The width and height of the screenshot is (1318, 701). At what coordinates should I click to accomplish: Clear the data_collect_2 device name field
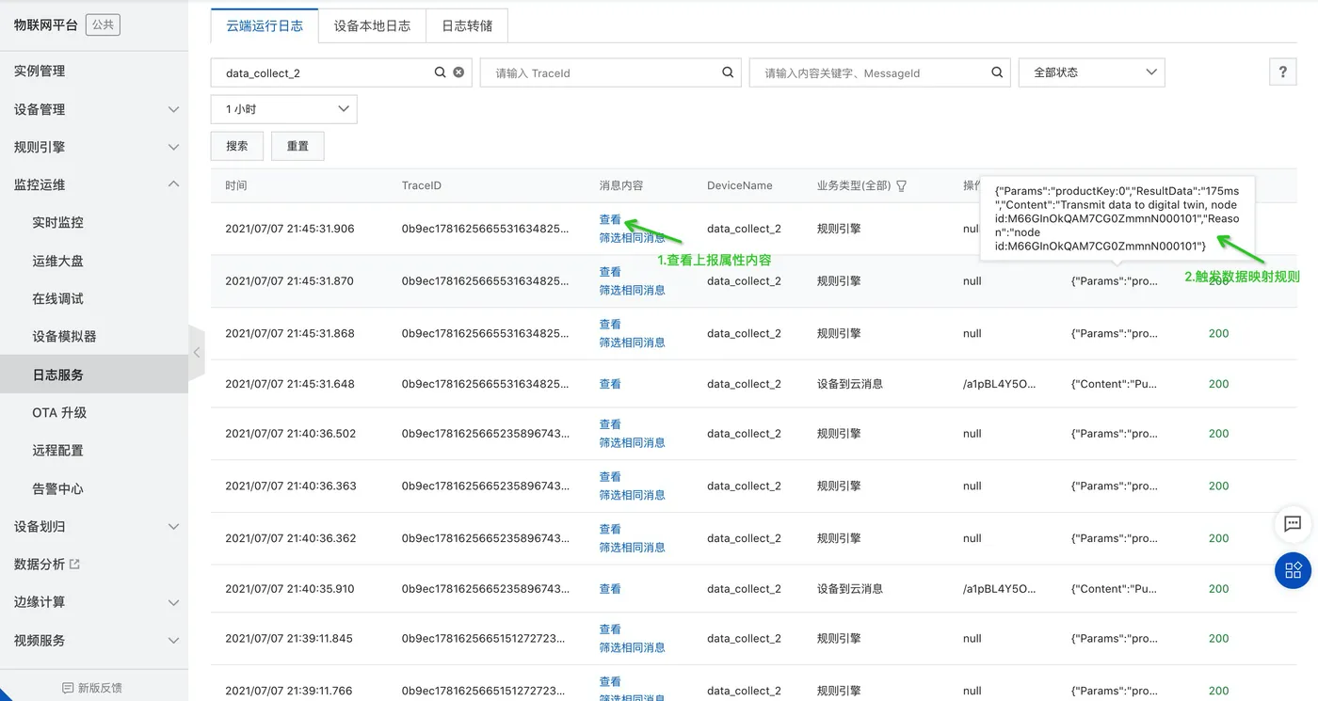458,72
